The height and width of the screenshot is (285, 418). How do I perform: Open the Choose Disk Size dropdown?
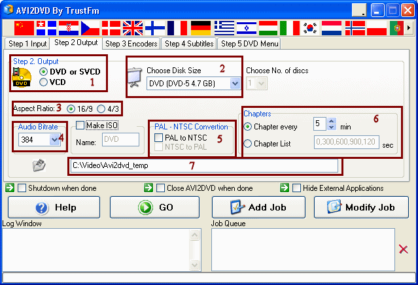tap(235, 84)
